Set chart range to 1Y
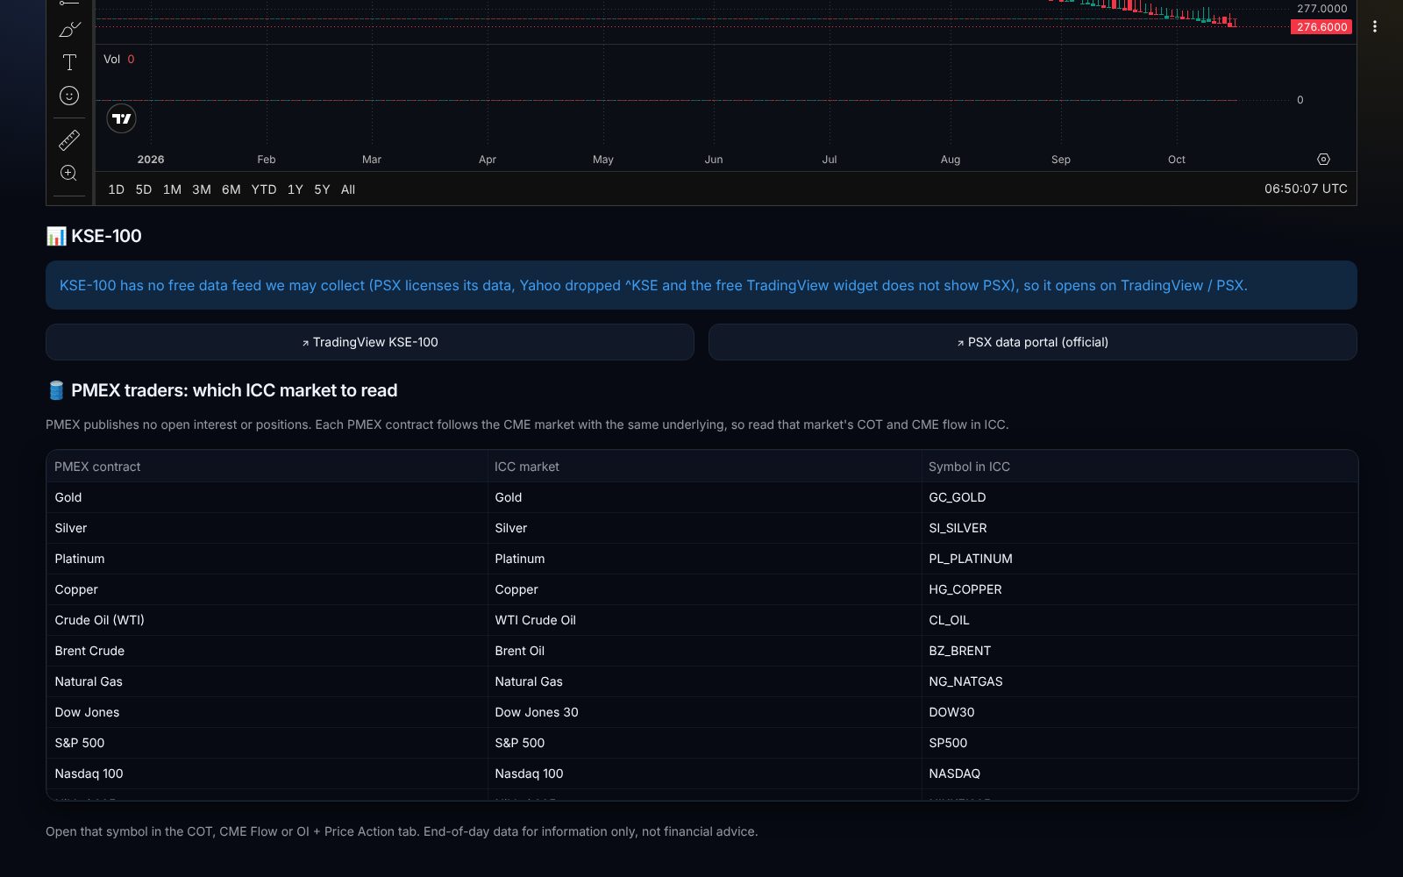Screen dimensions: 1403x877 tap(296, 189)
